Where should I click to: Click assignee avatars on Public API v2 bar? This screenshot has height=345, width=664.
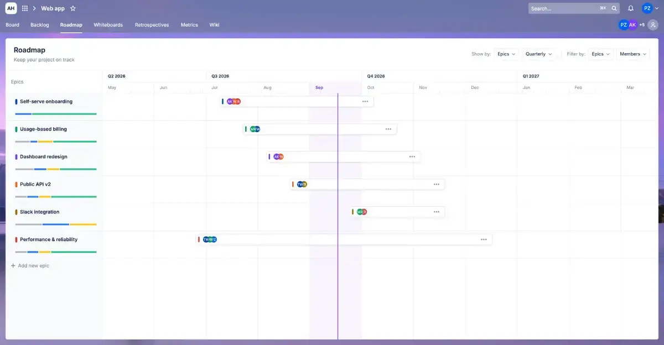[x=302, y=184]
